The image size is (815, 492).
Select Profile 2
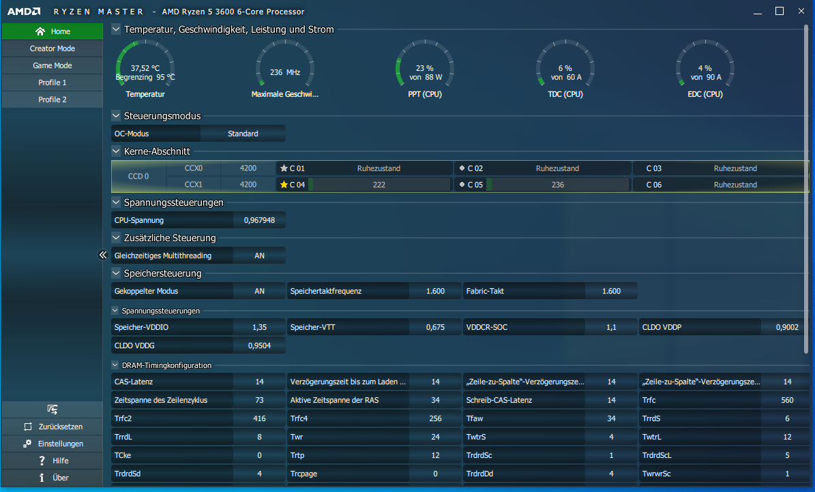52,99
